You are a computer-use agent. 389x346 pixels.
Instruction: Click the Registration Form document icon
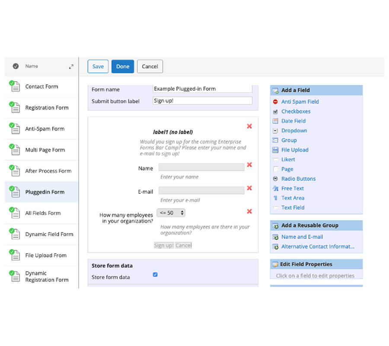15,107
